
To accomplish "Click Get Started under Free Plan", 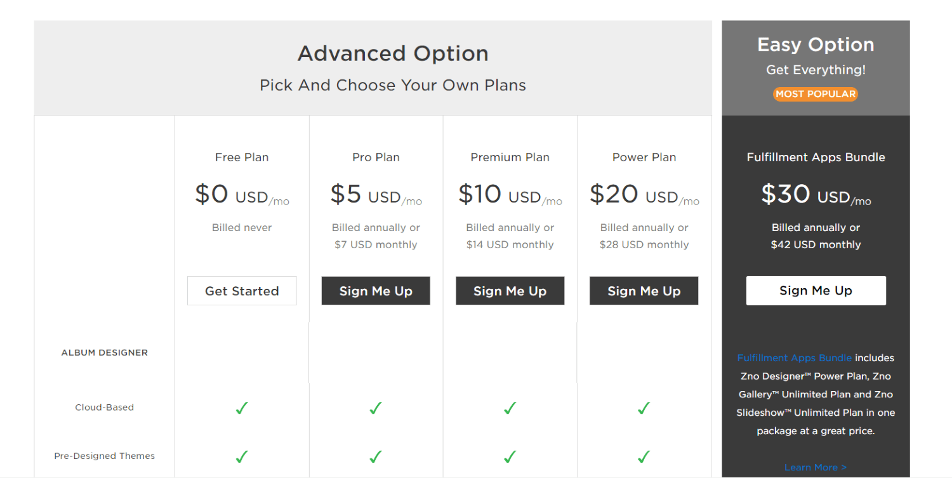I will point(242,291).
